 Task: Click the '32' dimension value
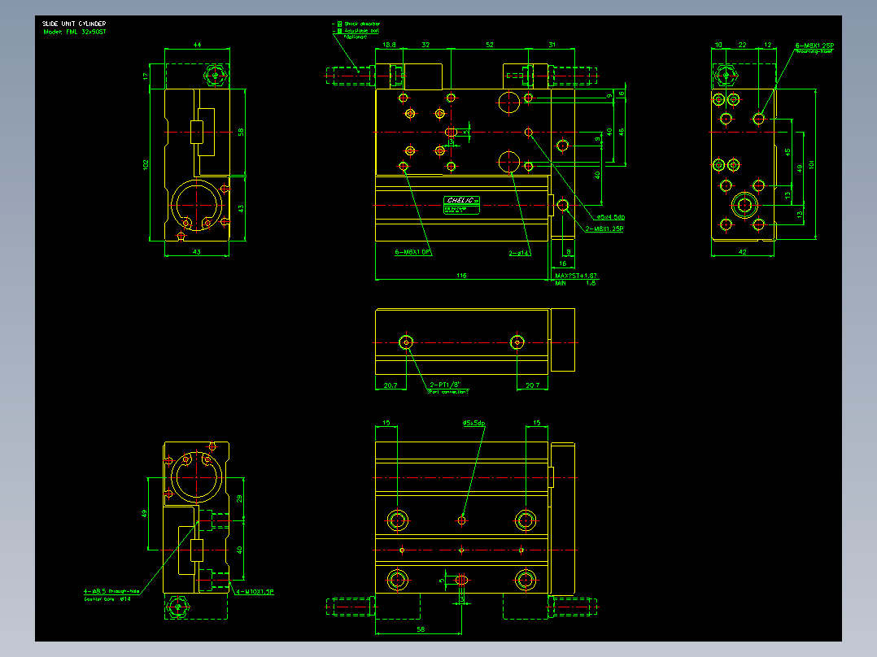click(425, 45)
